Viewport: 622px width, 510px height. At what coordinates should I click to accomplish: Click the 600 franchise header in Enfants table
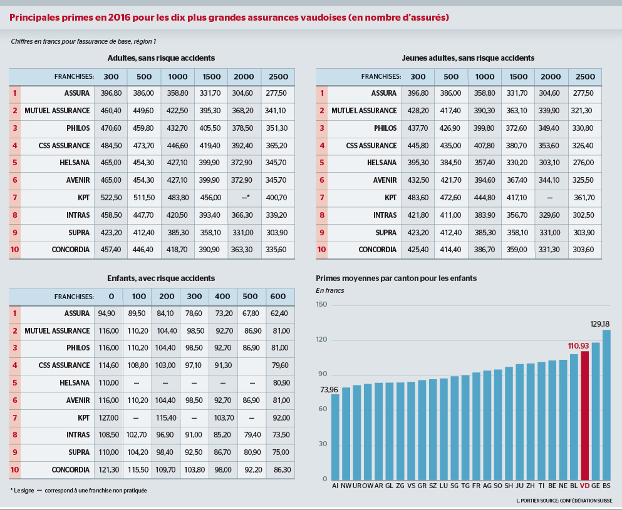click(x=277, y=297)
